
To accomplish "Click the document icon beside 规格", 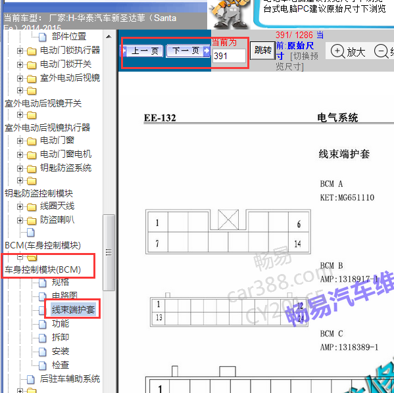I will click(43, 283).
